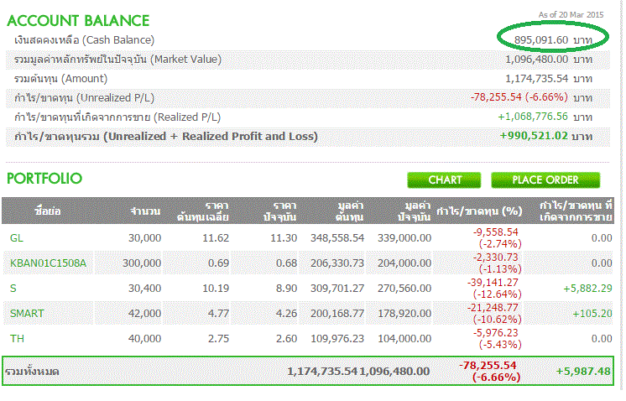Click the ชื่อย่อ column header
This screenshot has height=401, width=626.
[47, 209]
